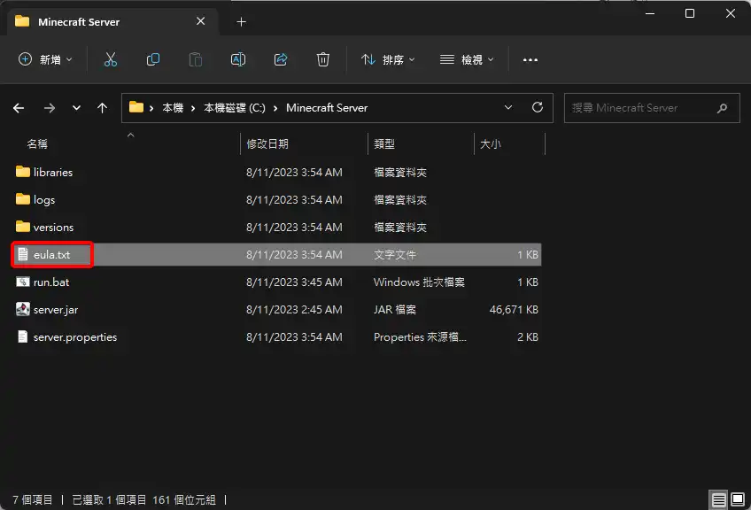The height and width of the screenshot is (510, 751).
Task: Expand chevron before 本機 in breadcrumb
Action: (x=151, y=108)
